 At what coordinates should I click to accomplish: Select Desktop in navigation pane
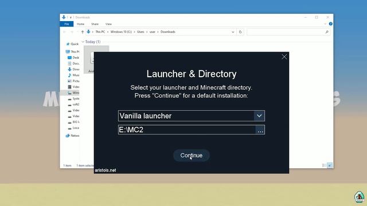73,57
